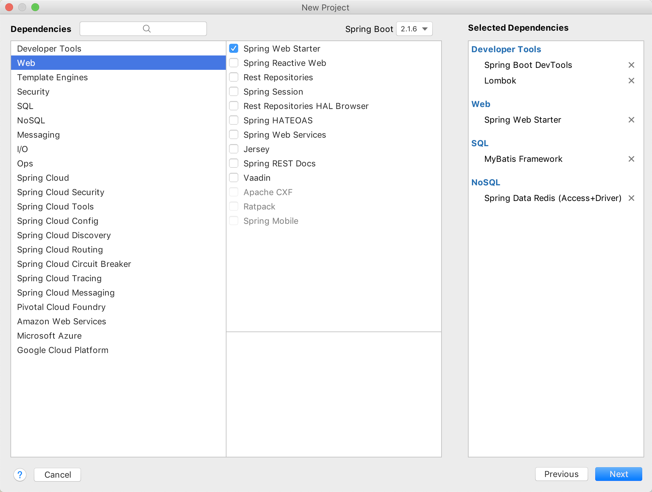
Task: Click the search magnifier icon
Action: pos(147,29)
